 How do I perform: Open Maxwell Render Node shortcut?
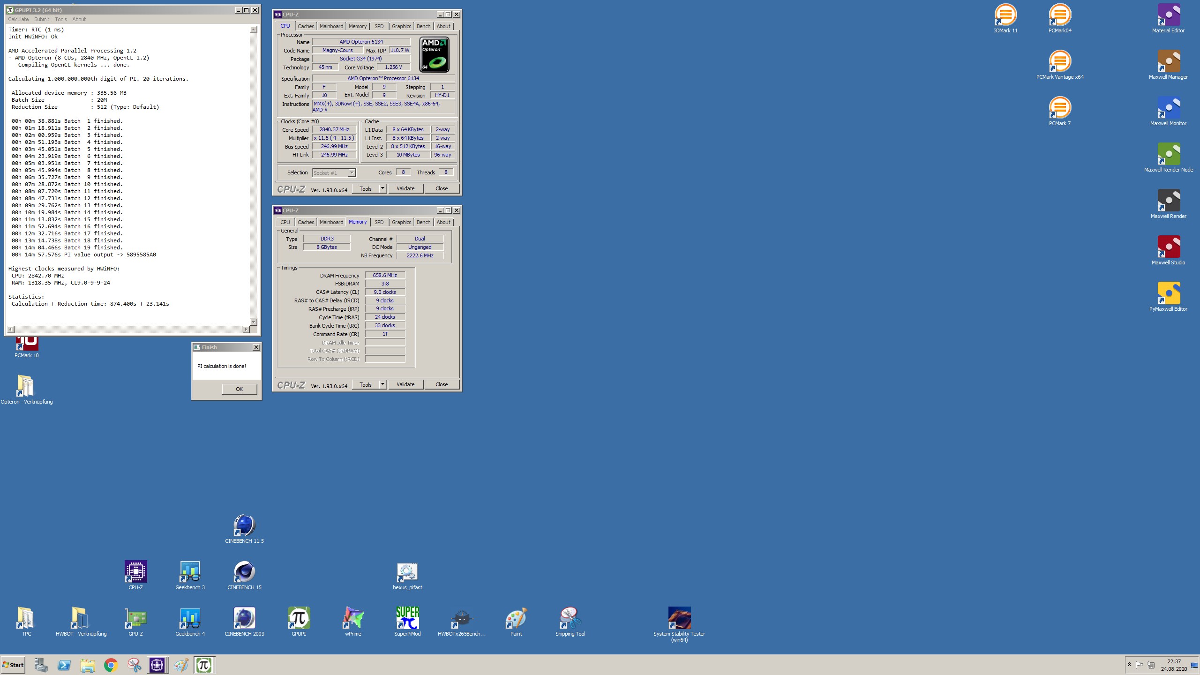pos(1168,158)
